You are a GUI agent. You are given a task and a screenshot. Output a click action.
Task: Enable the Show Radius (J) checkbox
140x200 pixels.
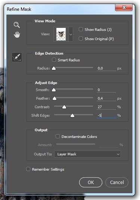tap(81, 29)
